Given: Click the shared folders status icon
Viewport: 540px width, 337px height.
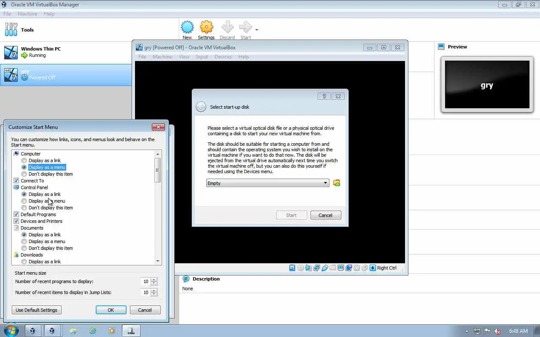Looking at the screenshot, I should (332, 267).
